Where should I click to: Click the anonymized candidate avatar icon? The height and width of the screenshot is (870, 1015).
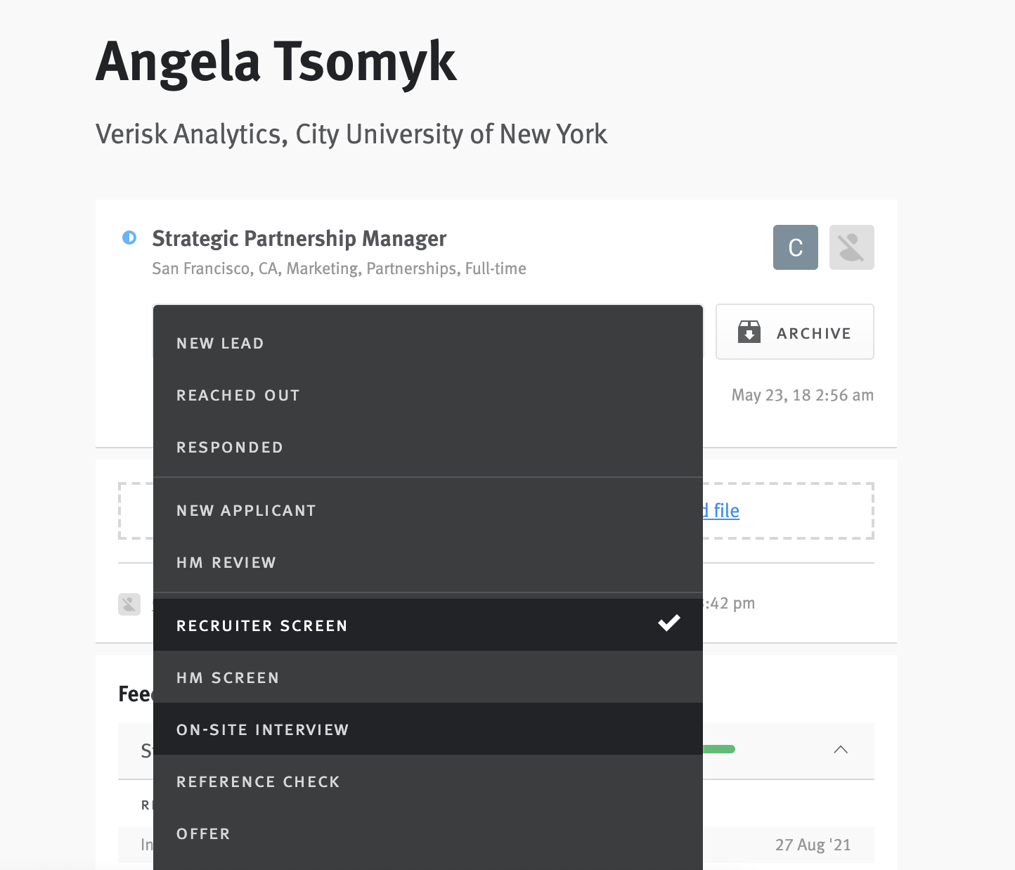851,247
